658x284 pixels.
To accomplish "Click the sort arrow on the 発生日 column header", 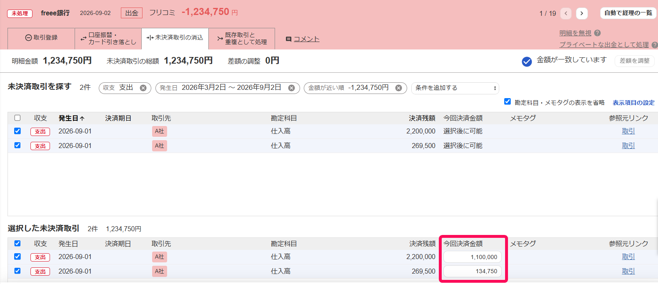I will (x=82, y=119).
